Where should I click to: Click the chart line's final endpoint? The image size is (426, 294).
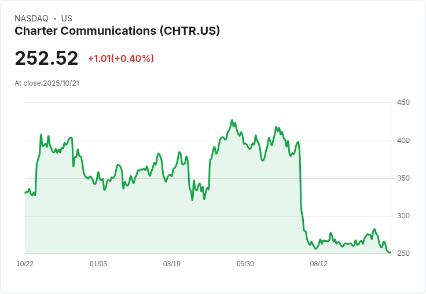(390, 252)
